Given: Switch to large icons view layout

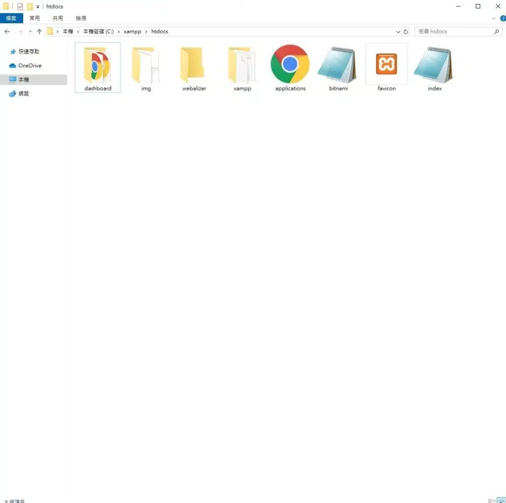Looking at the screenshot, I should point(501,501).
